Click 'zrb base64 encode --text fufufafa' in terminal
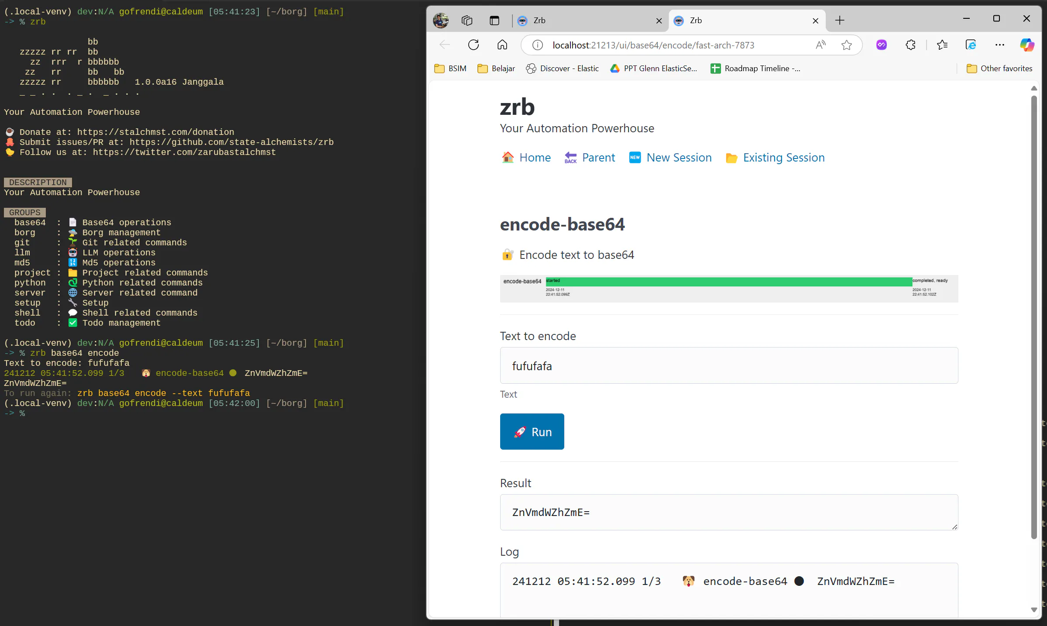Screen dimensions: 1047x626 click(164, 393)
